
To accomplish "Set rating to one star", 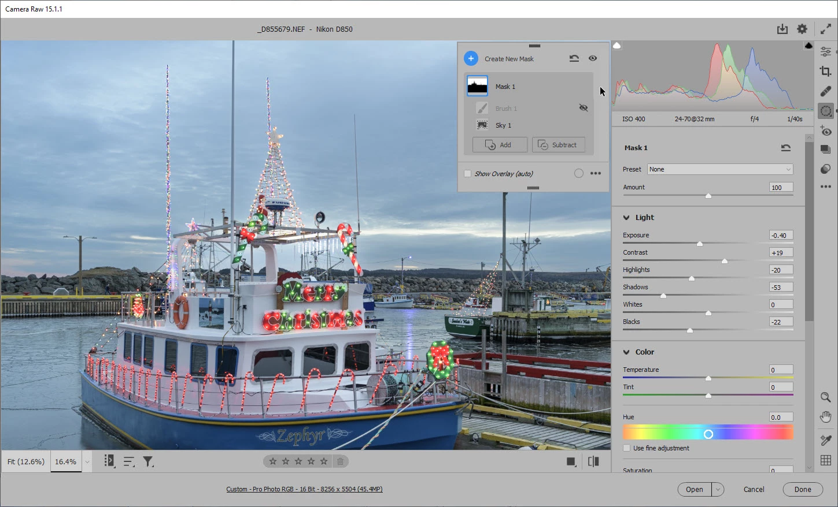I will pos(273,461).
